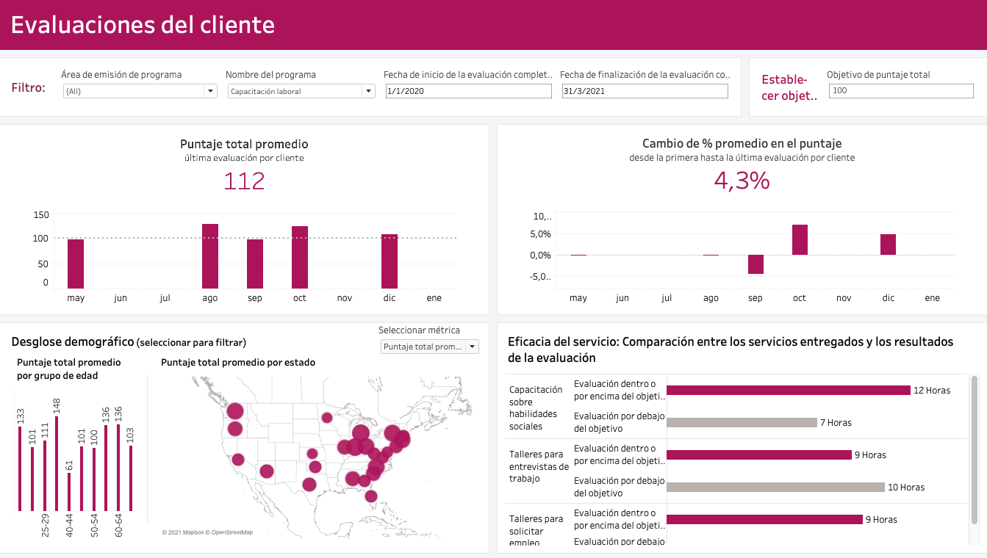Select the October bar in average score chart

click(300, 257)
